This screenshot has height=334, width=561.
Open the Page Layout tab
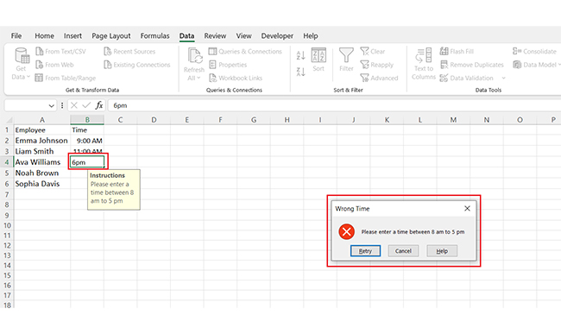pyautogui.click(x=111, y=35)
